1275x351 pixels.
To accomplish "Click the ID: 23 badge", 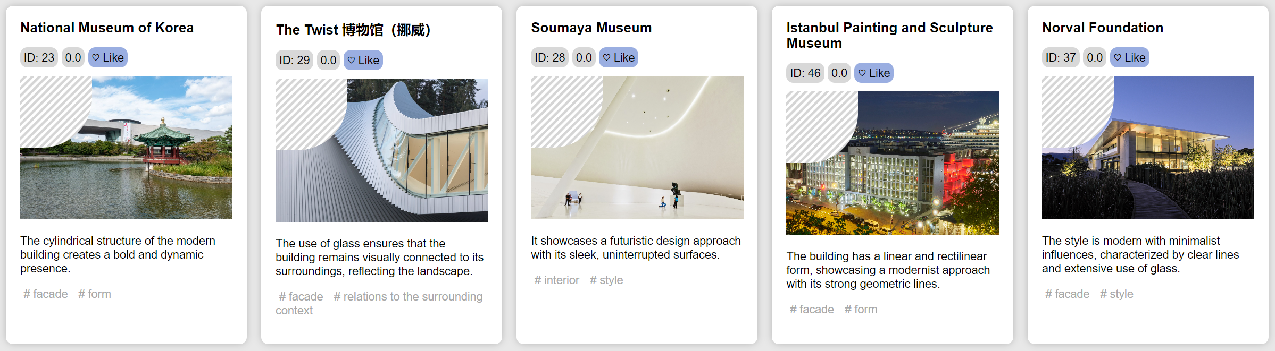I will 39,57.
